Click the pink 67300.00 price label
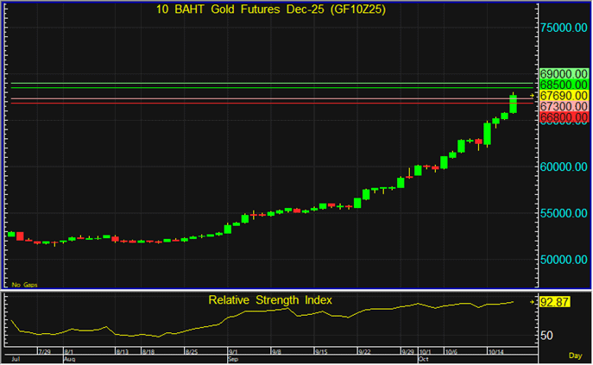 pos(564,106)
